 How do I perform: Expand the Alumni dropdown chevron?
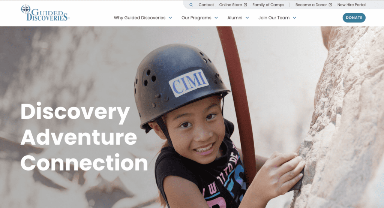(x=247, y=18)
